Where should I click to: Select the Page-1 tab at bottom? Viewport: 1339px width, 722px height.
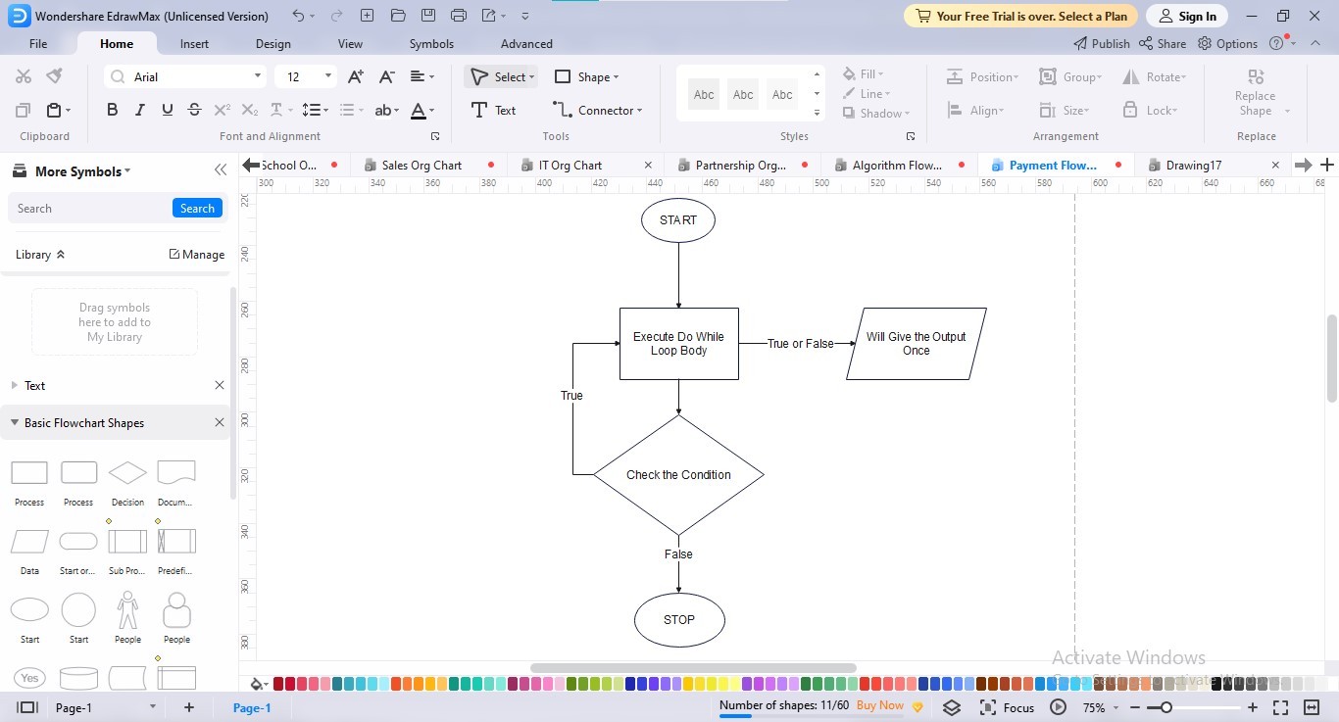click(x=252, y=707)
